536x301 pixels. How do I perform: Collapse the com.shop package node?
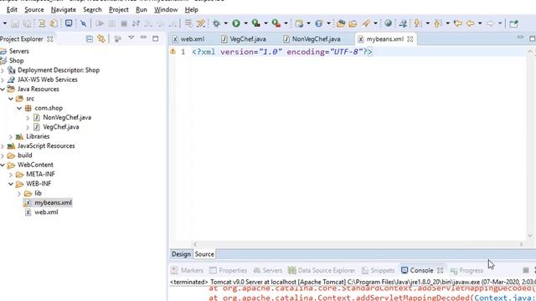(x=19, y=108)
